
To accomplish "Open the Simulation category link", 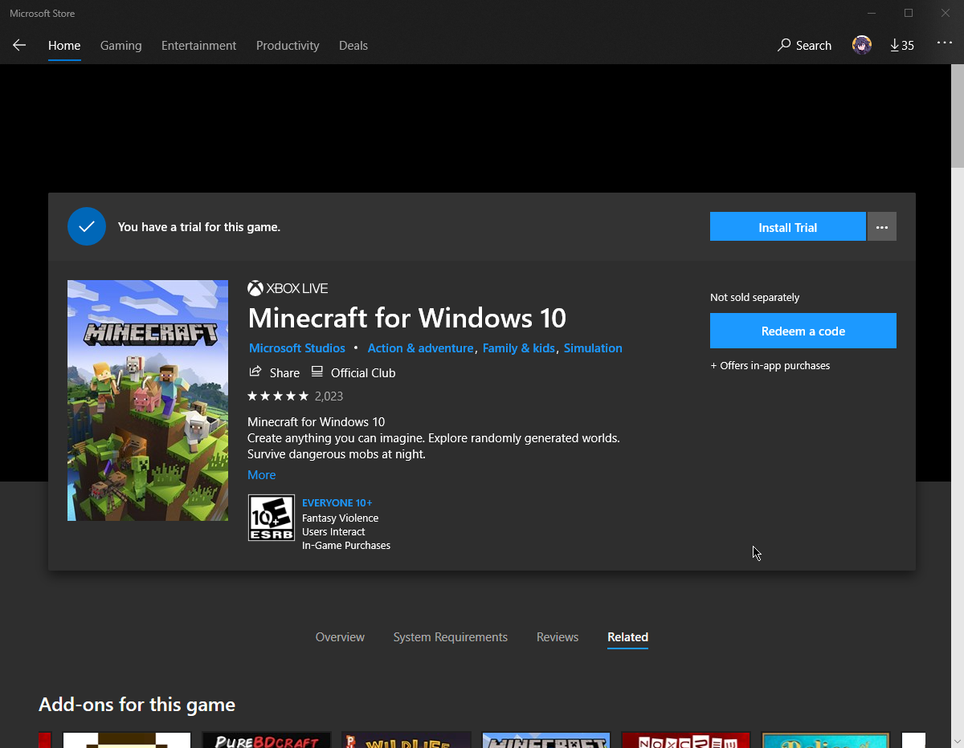I will (x=593, y=348).
